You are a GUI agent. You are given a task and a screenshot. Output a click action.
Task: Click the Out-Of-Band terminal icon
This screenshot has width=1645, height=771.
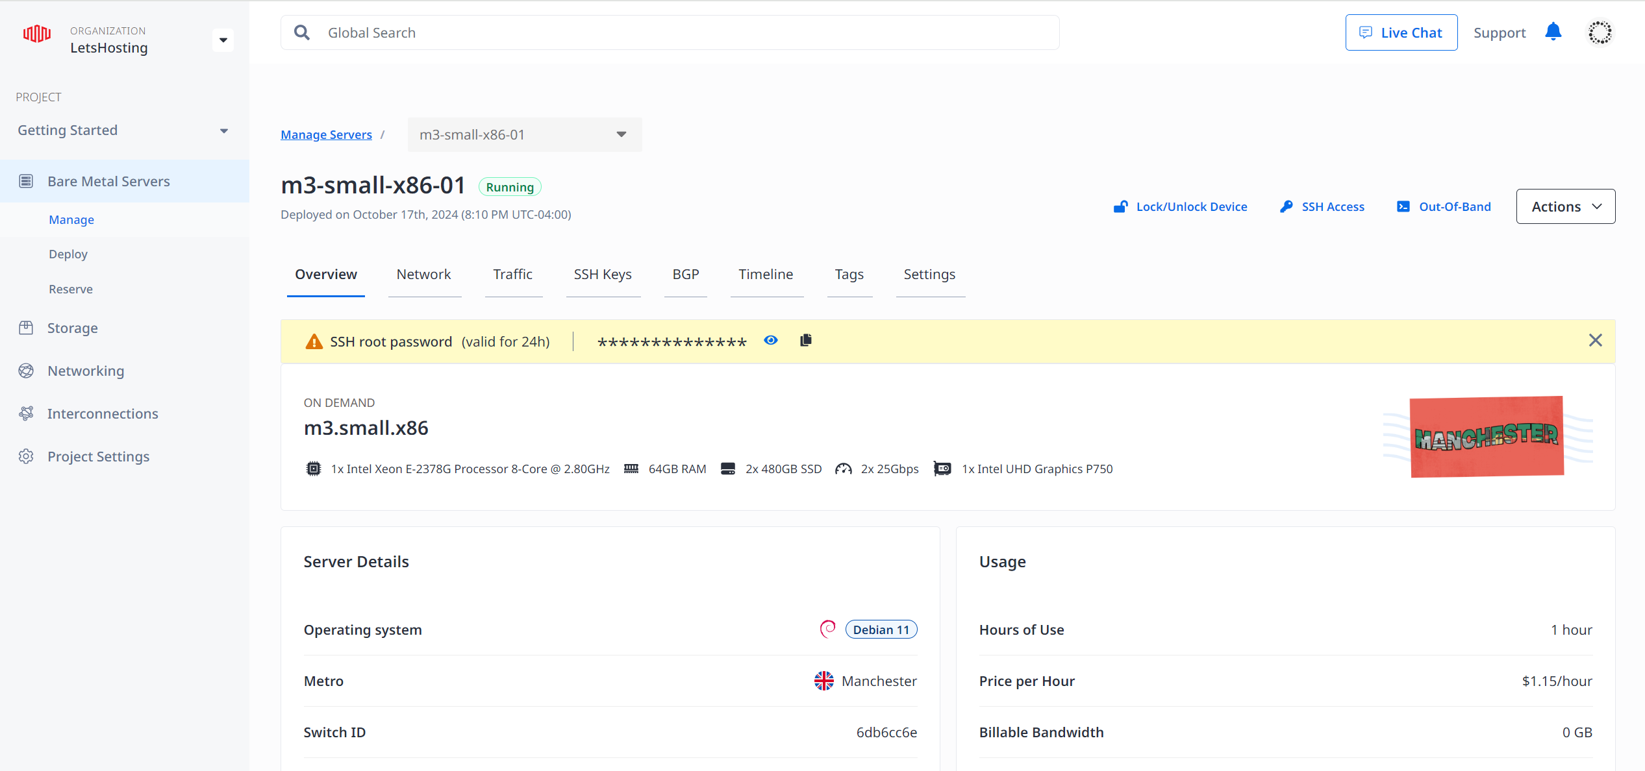(1403, 206)
